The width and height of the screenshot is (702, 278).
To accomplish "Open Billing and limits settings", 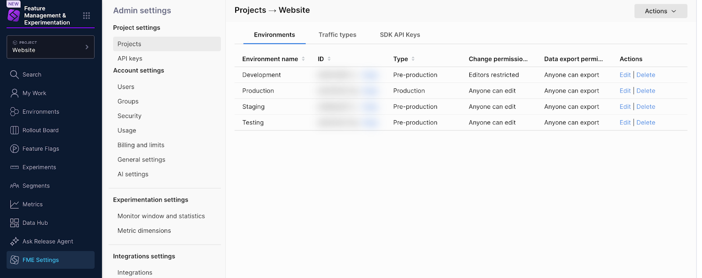I will tap(141, 145).
